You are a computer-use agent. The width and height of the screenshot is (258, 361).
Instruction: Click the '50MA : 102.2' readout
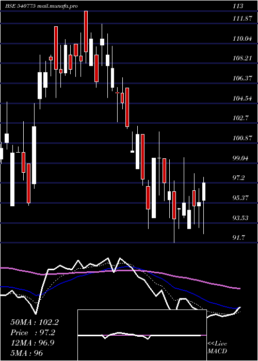tap(35, 322)
